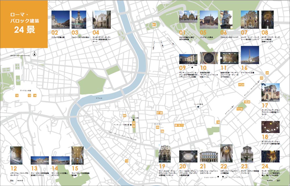Select map marker 23 on the map

coord(261,78)
